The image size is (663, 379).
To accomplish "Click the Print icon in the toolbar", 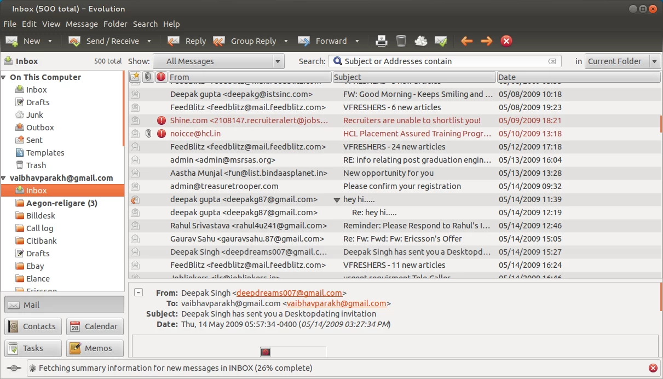I will (x=381, y=41).
